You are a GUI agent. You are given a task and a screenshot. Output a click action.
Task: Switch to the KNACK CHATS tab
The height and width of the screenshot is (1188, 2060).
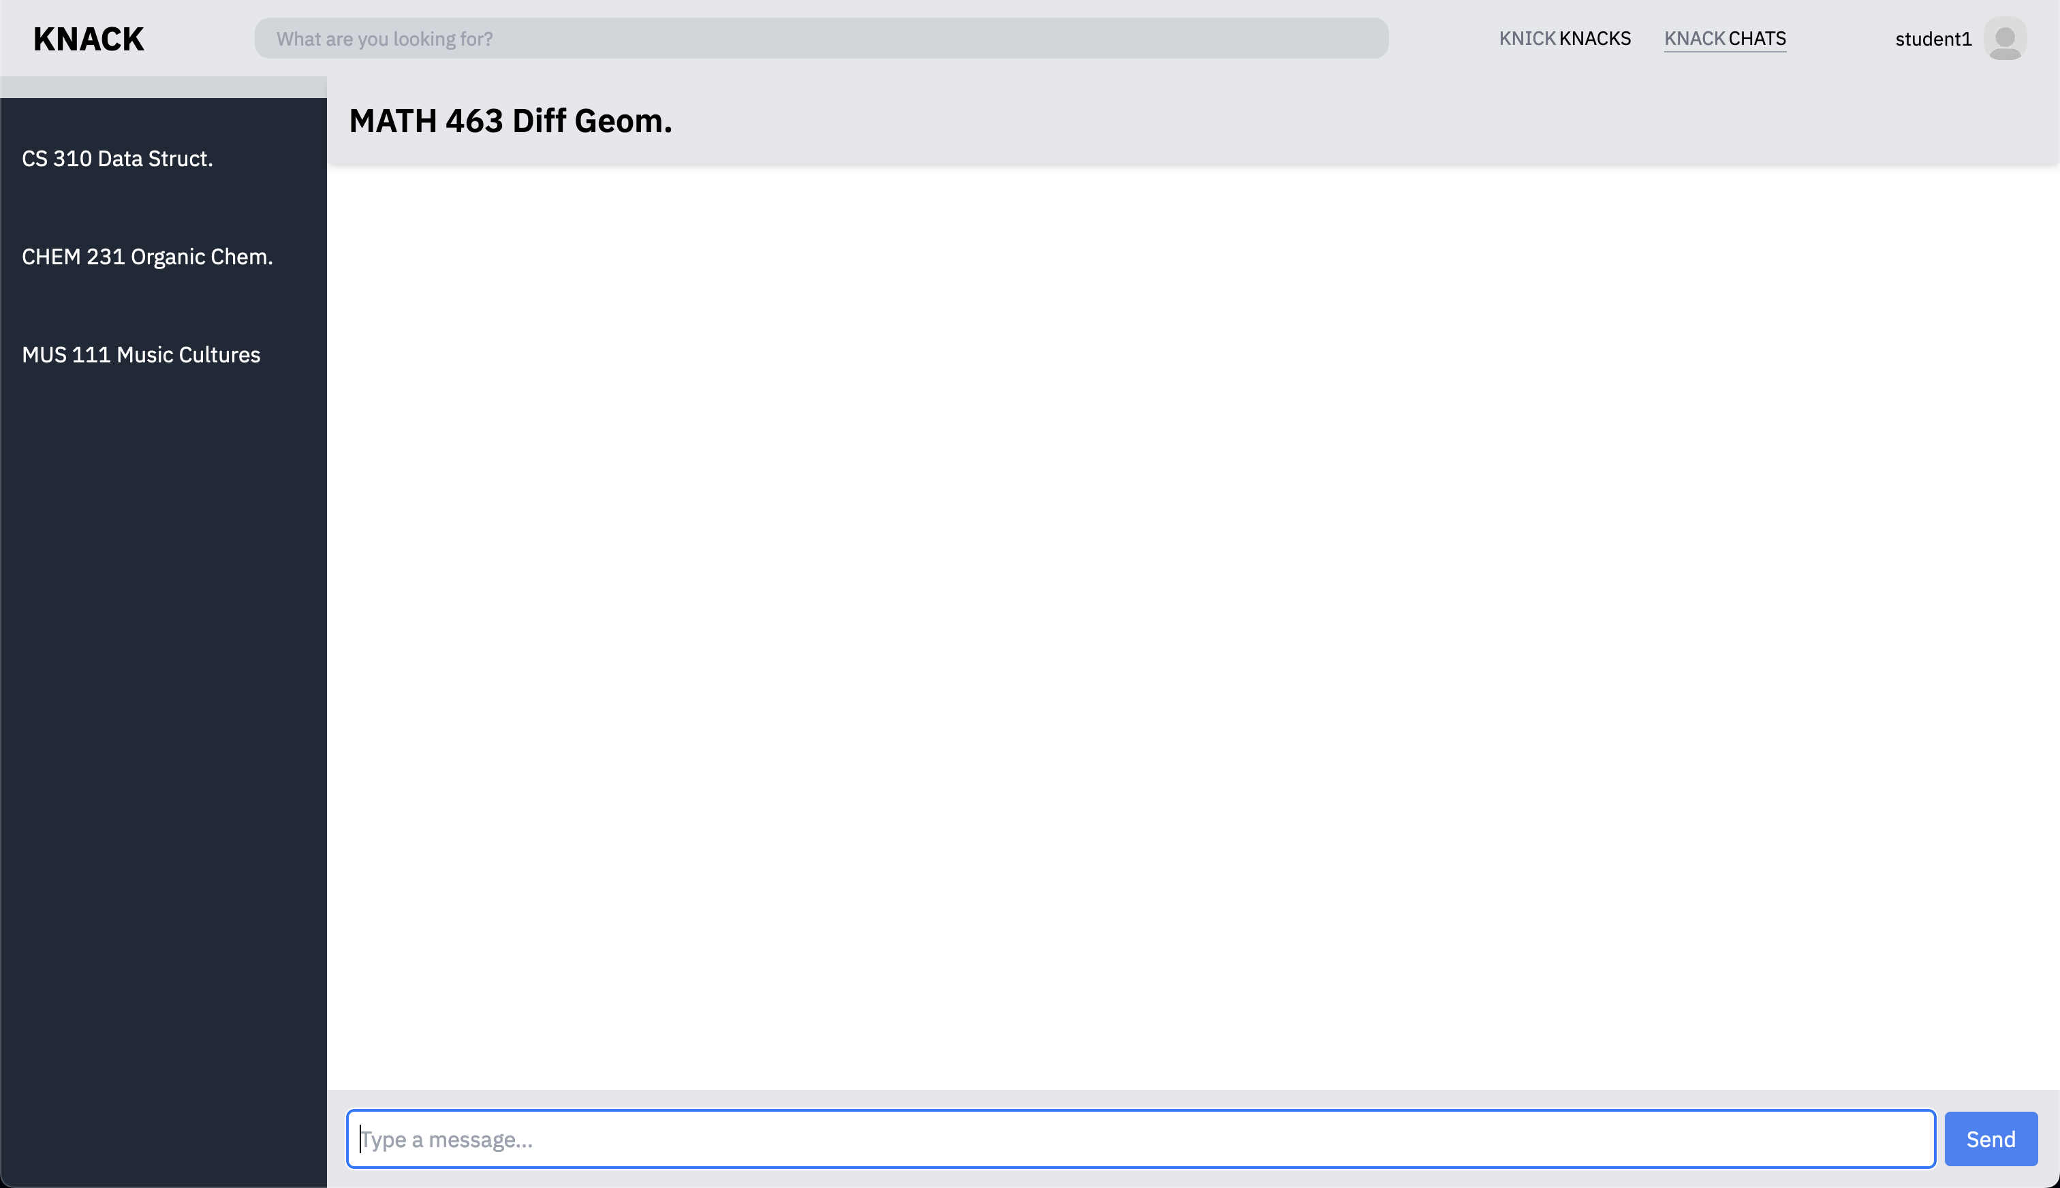point(1724,38)
